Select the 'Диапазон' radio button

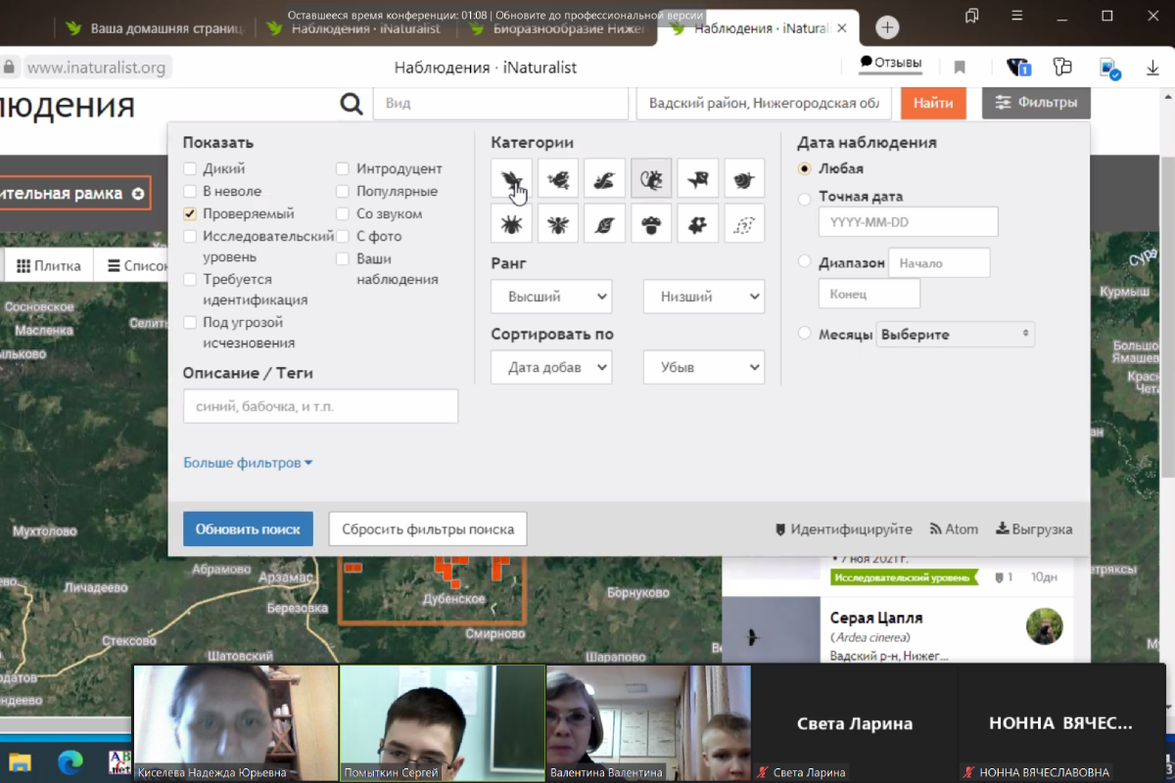click(805, 261)
